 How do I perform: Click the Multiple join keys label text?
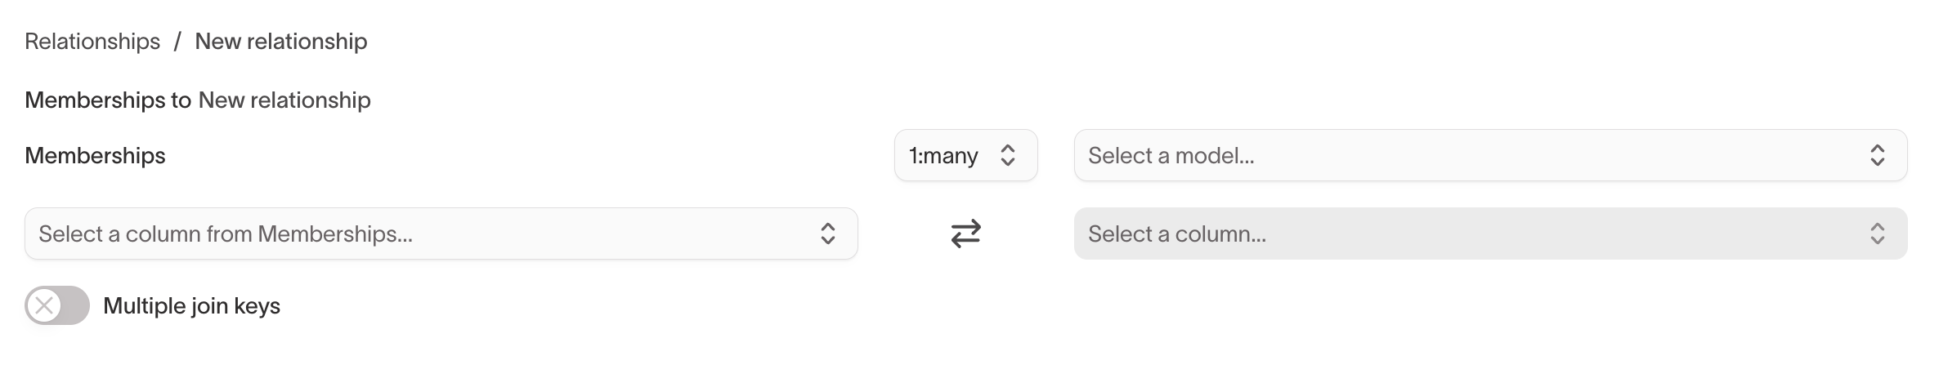(x=191, y=306)
